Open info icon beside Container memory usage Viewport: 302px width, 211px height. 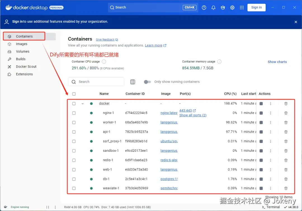click(x=220, y=61)
